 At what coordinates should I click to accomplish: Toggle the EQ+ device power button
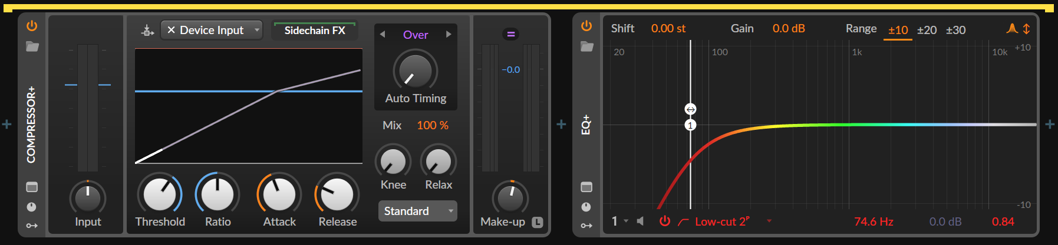586,26
